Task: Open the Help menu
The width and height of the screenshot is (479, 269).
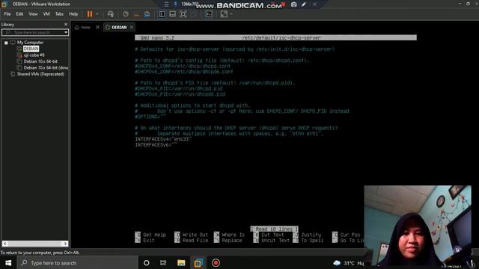Action: [x=73, y=14]
